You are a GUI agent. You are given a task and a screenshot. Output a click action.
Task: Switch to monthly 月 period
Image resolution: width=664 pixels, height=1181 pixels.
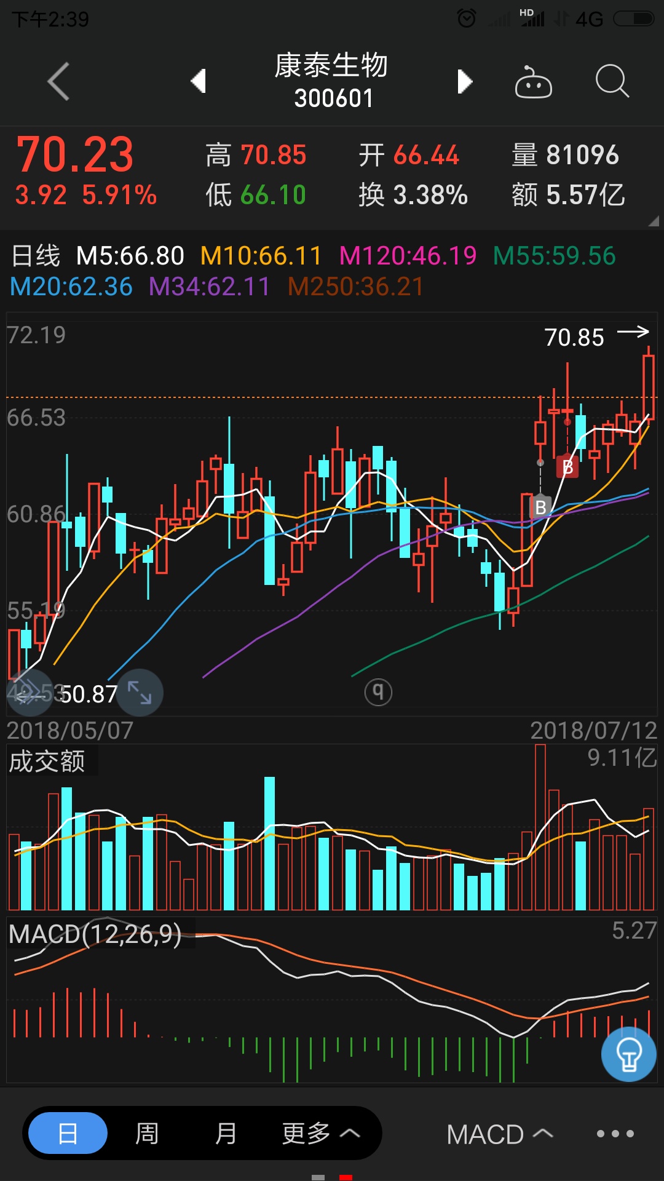(226, 1133)
